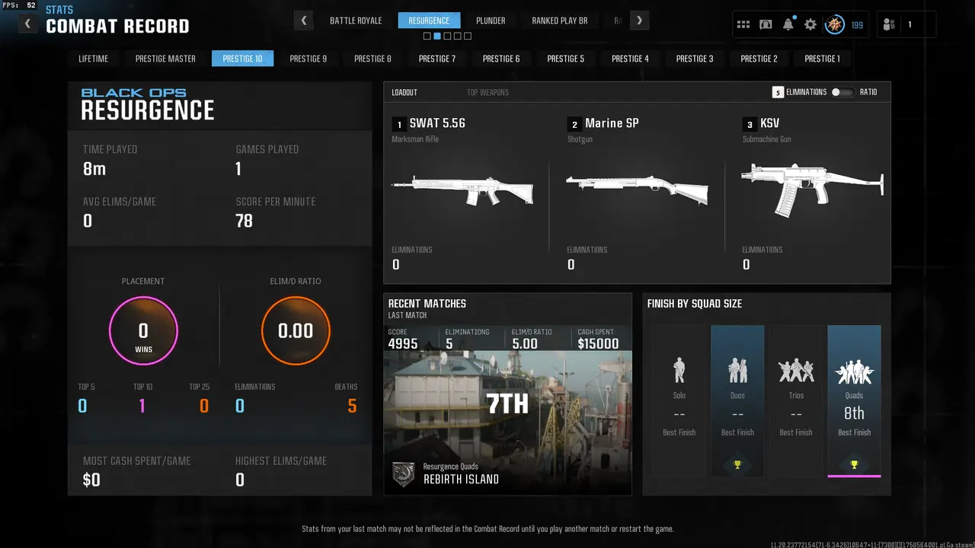Show more game modes with right arrow
The height and width of the screenshot is (548, 975).
pyautogui.click(x=640, y=21)
